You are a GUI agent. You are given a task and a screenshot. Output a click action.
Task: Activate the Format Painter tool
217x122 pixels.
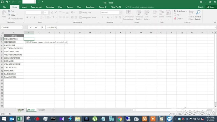(16, 18)
